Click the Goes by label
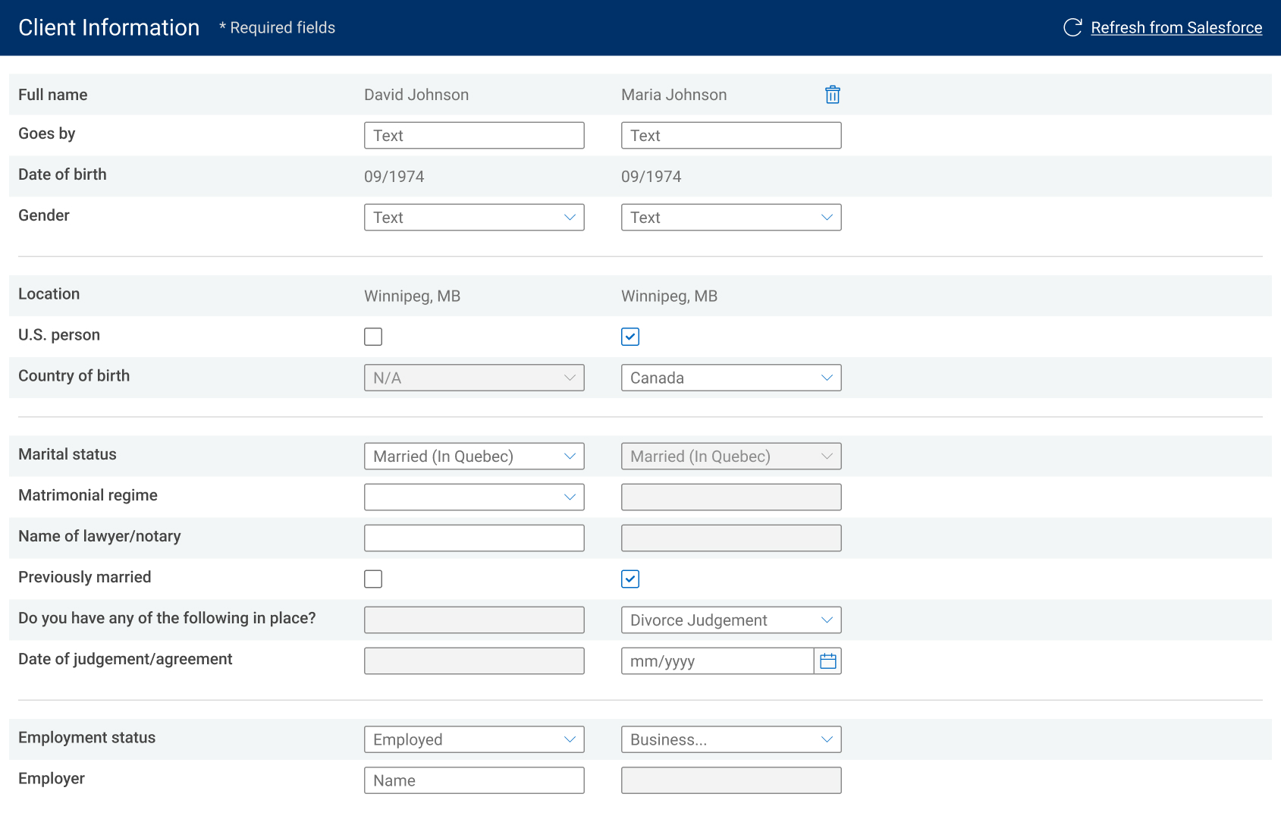 pos(47,134)
